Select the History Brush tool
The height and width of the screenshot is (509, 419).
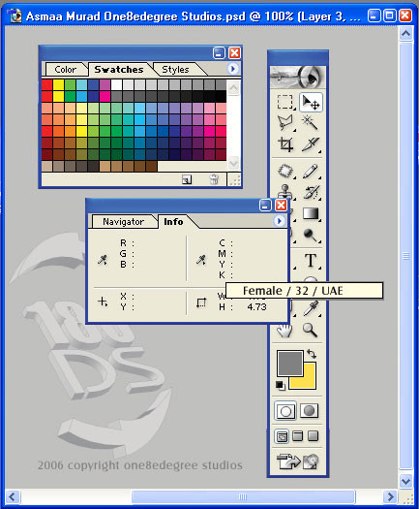click(312, 192)
